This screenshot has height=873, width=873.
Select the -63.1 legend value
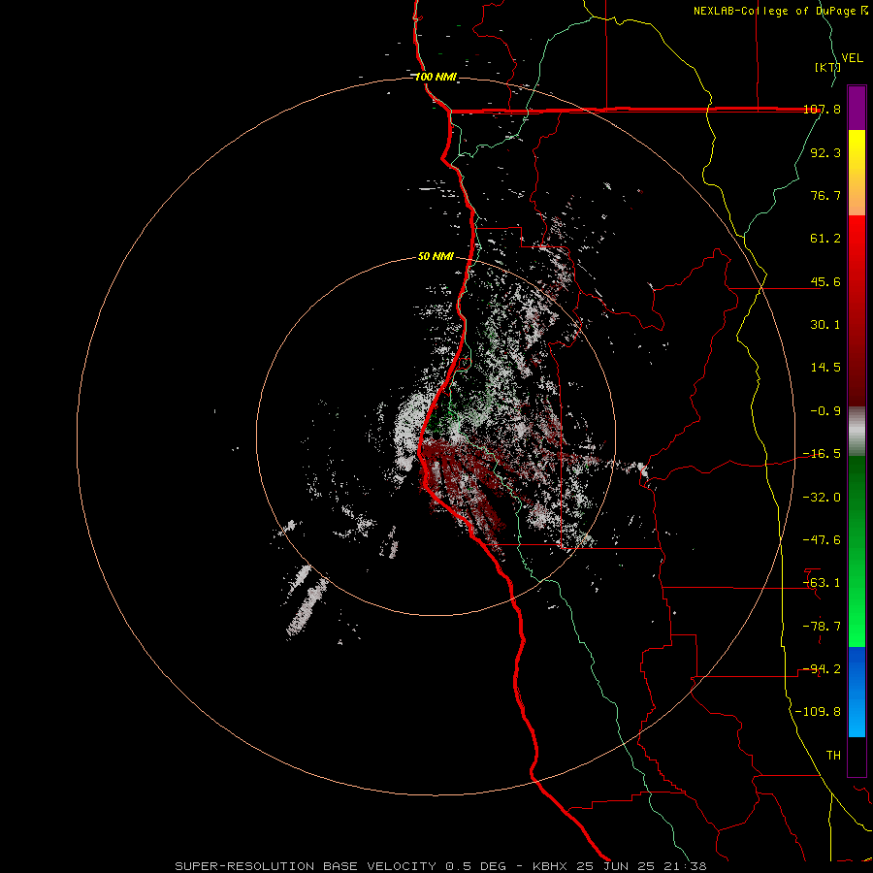pyautogui.click(x=822, y=583)
